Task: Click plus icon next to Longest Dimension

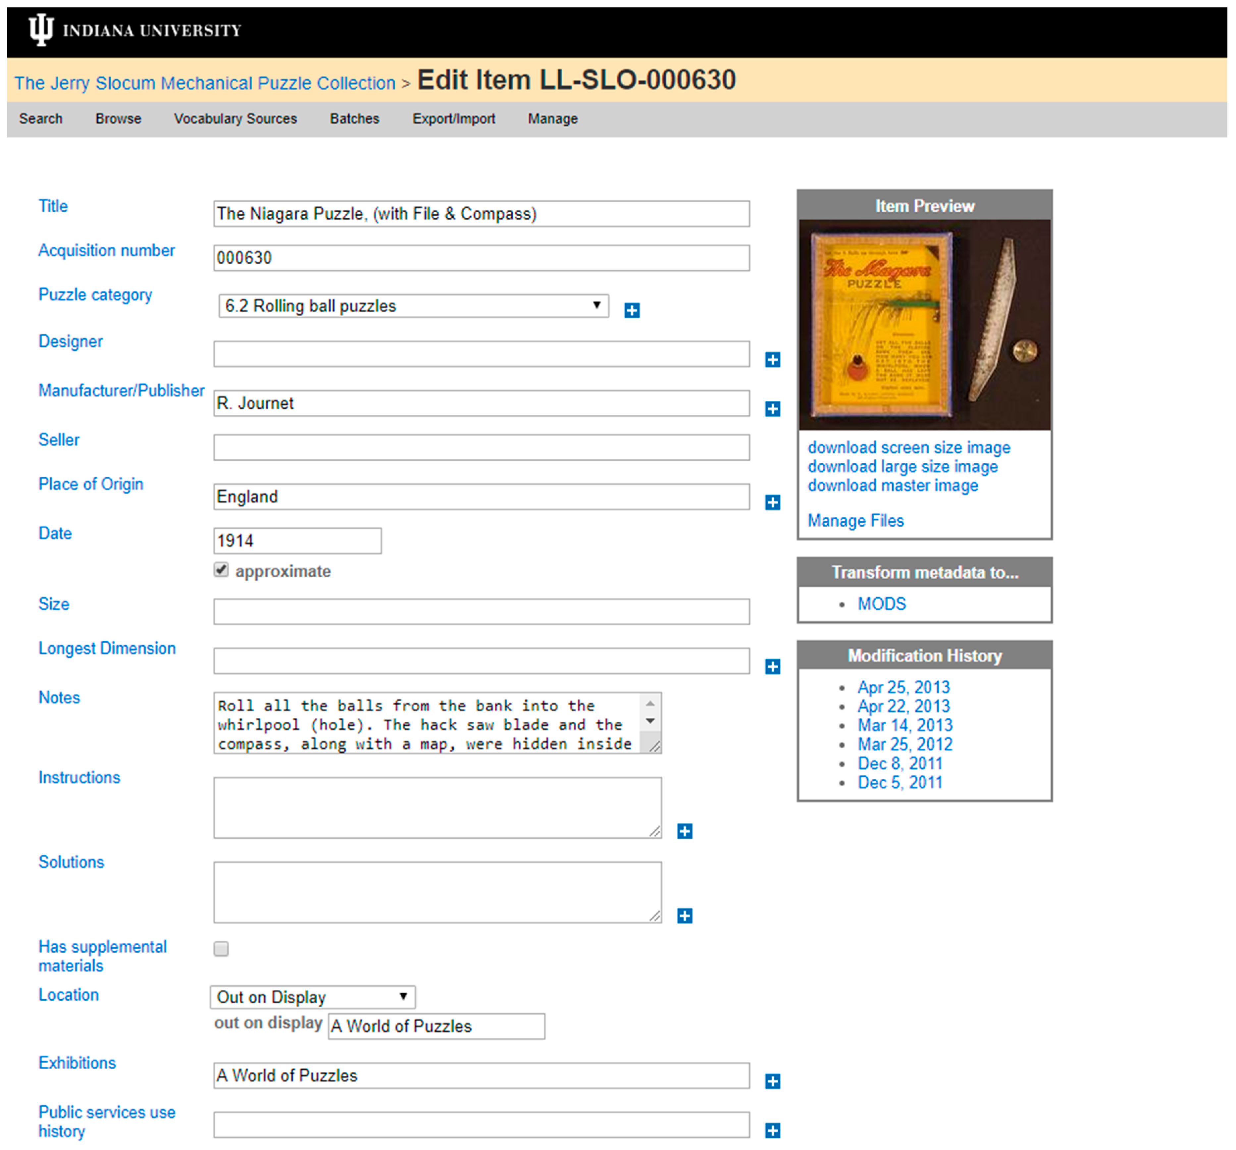Action: [x=772, y=666]
